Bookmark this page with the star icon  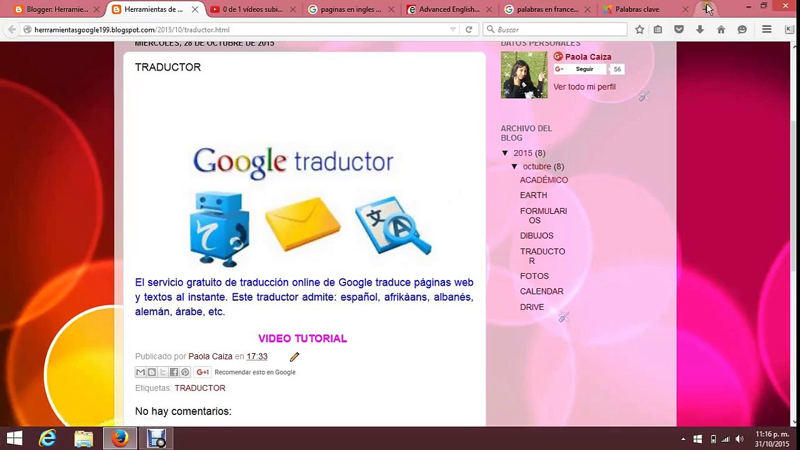click(639, 29)
